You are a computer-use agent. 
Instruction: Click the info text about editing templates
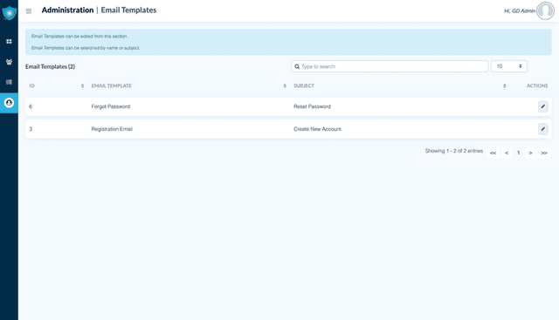coord(79,37)
